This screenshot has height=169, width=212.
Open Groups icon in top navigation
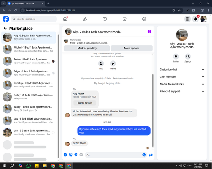point(144,19)
